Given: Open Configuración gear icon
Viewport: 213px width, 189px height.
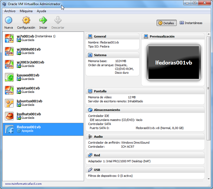Looking at the screenshot, I should [26, 20].
